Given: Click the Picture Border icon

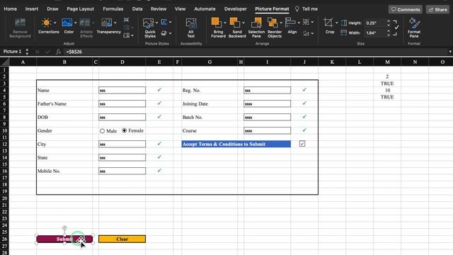Looking at the screenshot, I should click(x=164, y=22).
